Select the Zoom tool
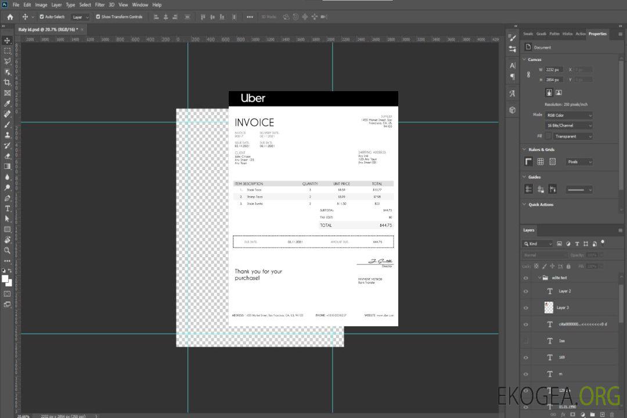 pos(8,250)
